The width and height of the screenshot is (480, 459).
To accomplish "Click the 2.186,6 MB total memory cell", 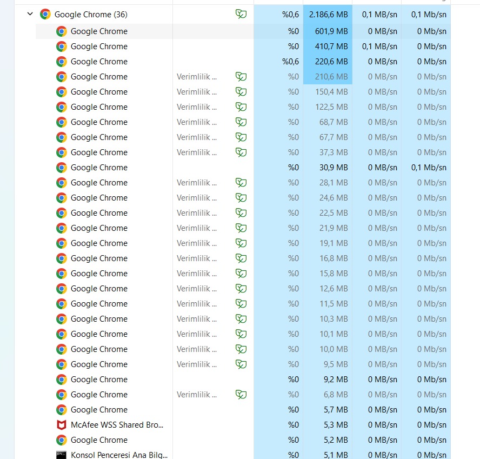I will pos(329,15).
